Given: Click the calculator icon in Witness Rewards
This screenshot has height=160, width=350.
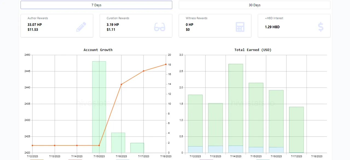Looking at the screenshot, I should click(240, 27).
